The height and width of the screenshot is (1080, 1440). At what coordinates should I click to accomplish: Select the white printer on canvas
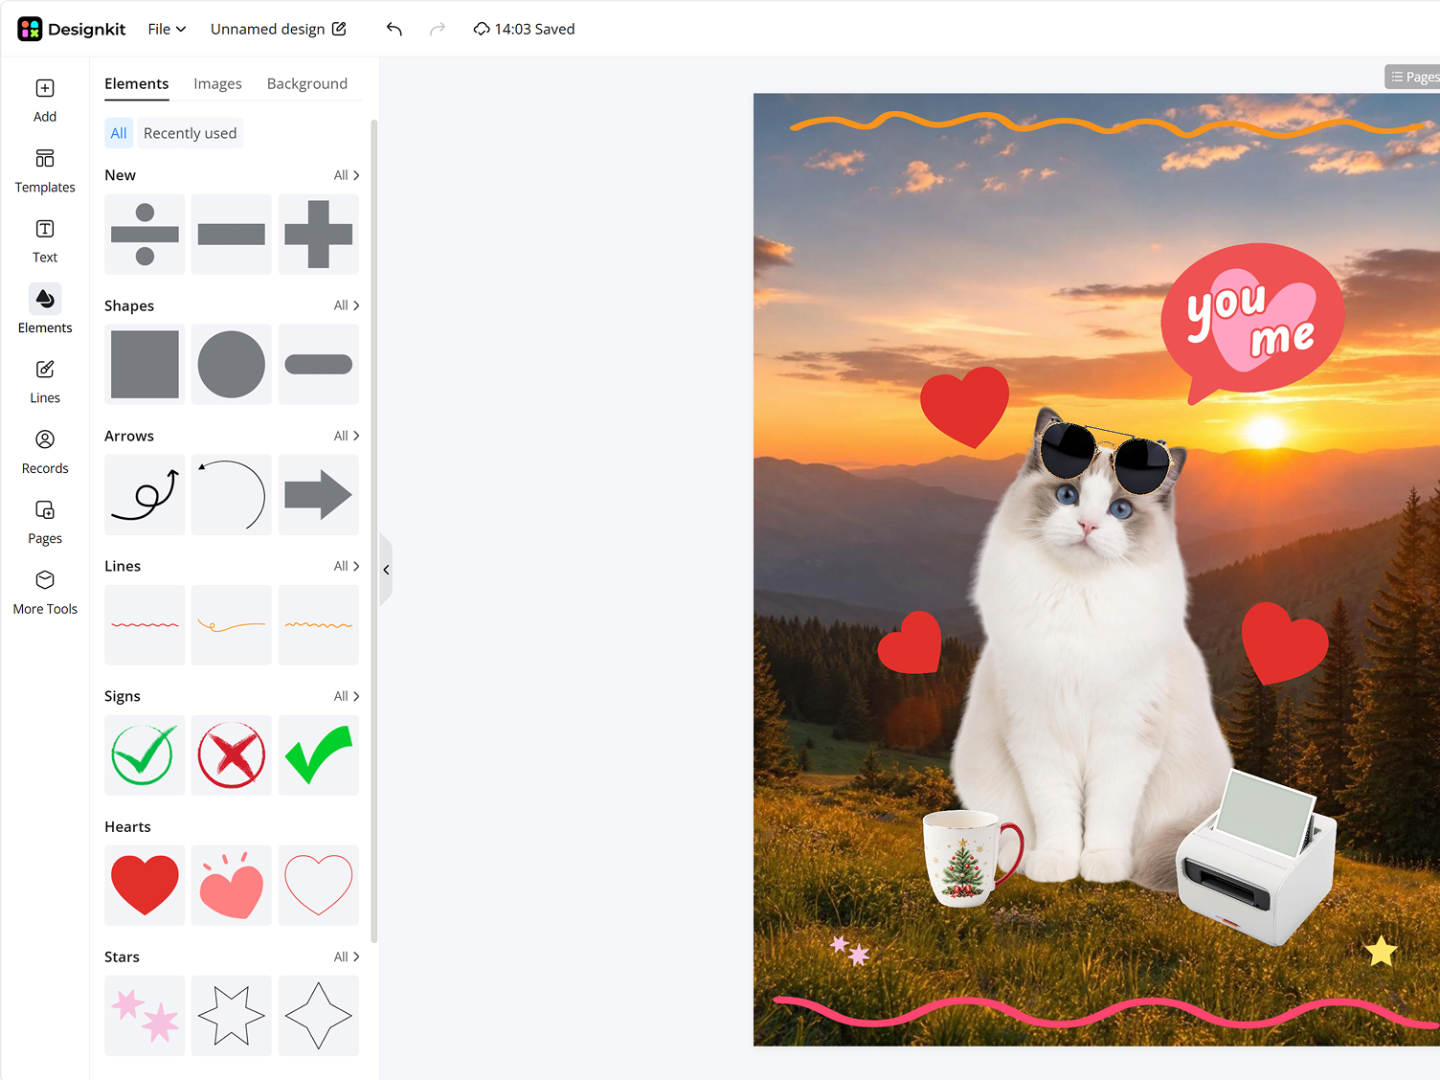click(1255, 857)
